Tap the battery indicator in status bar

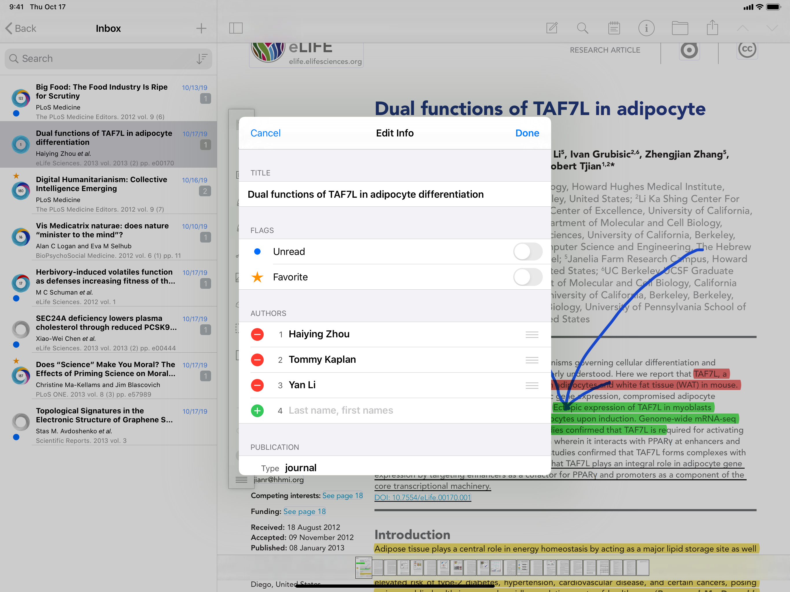pos(773,7)
